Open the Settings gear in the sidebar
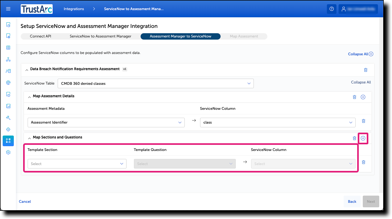The height and width of the screenshot is (219, 392). (8, 152)
